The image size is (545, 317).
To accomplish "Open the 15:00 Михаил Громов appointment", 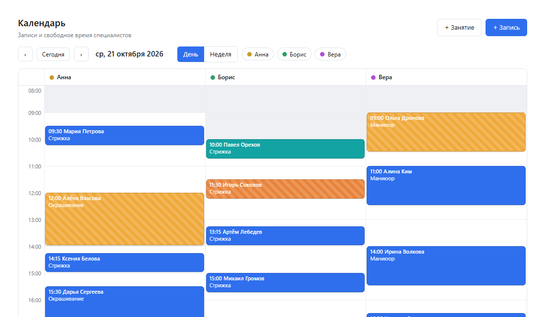I will [x=285, y=283].
